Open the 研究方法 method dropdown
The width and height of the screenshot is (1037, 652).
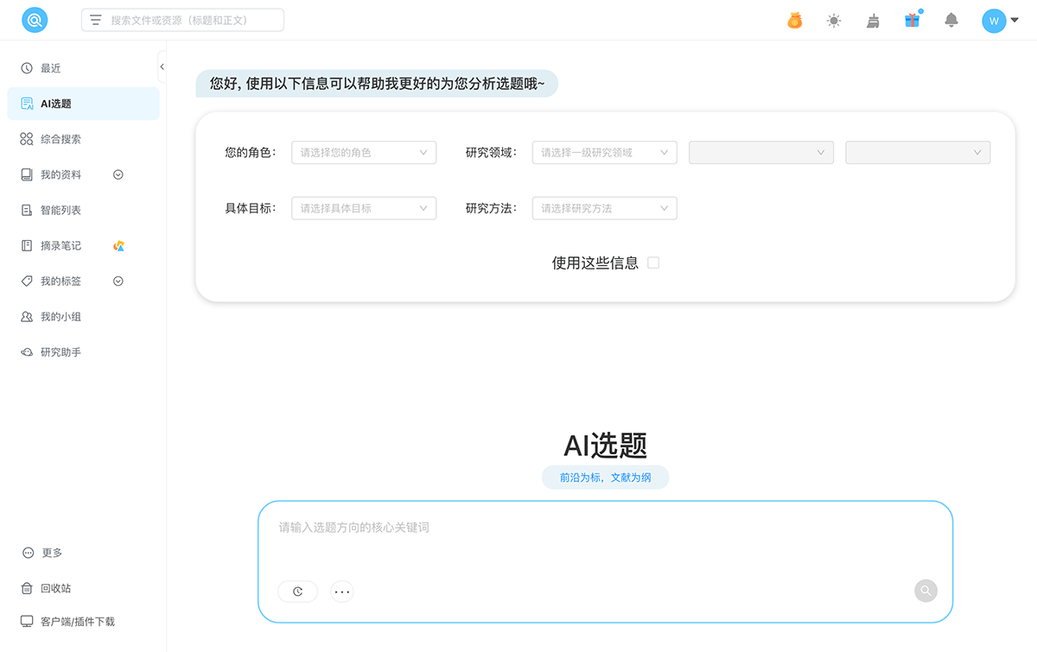coord(604,208)
